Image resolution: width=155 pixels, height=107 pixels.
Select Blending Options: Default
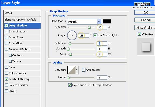22,20
